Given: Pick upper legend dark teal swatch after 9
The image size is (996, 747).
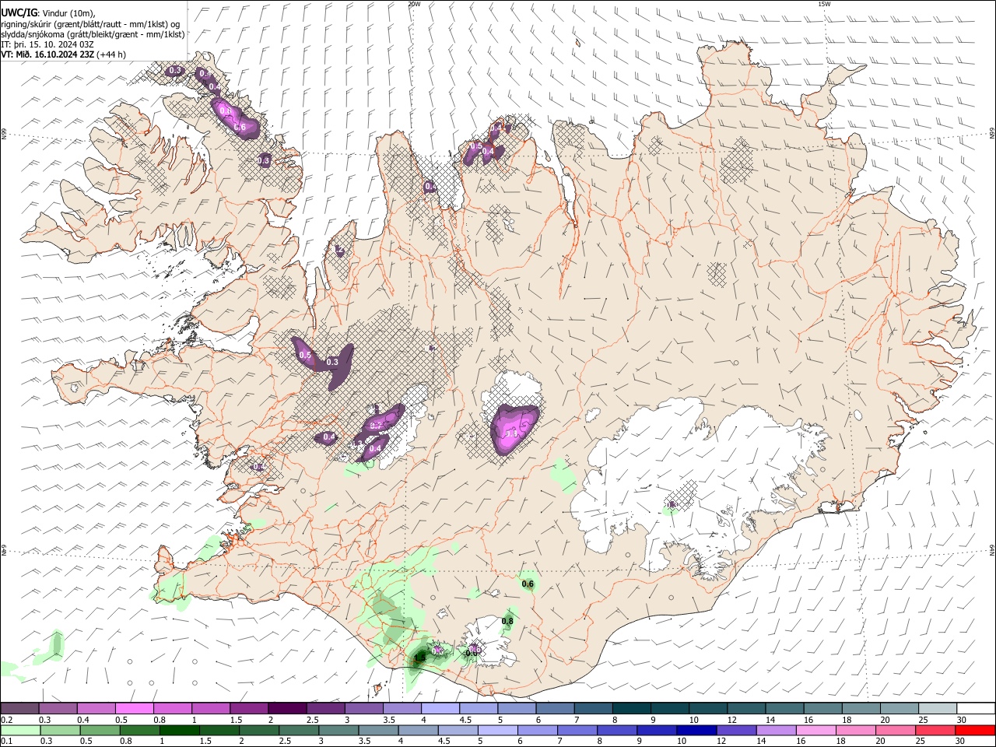Looking at the screenshot, I should (668, 709).
